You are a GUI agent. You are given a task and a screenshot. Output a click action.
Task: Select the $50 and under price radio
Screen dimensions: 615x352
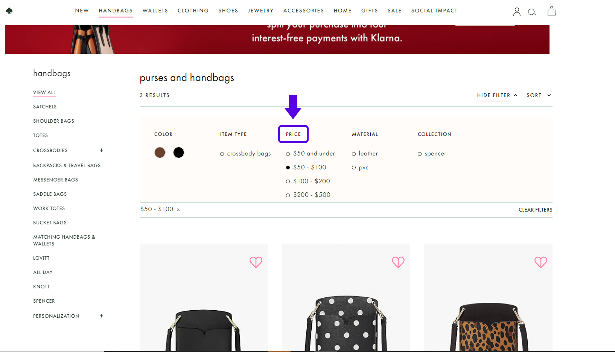[288, 154]
